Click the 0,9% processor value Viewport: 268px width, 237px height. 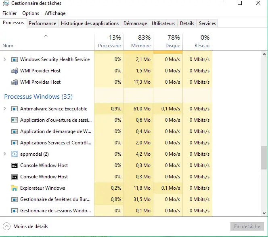[116, 109]
